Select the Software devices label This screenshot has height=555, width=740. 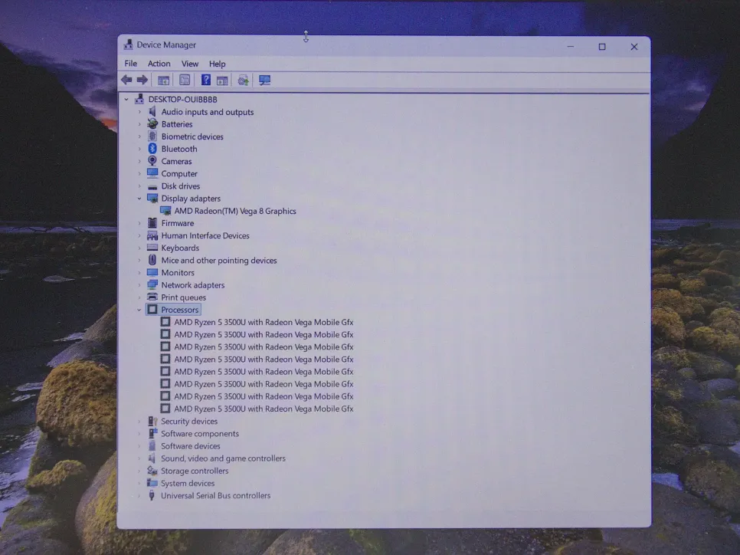pos(191,446)
